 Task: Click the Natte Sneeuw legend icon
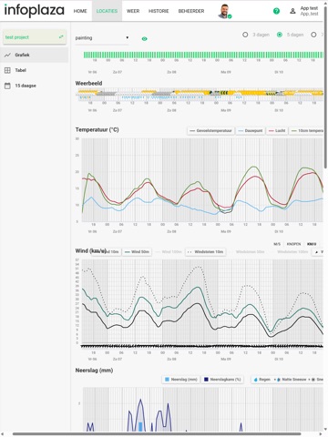click(x=279, y=380)
